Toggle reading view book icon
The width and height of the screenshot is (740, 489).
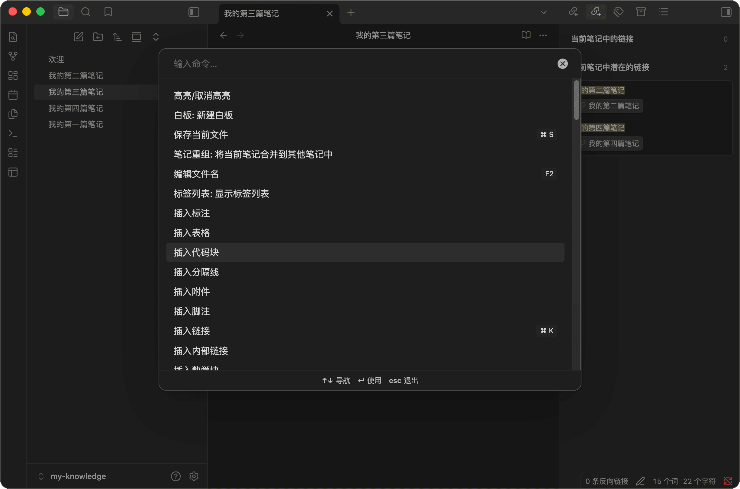(x=526, y=35)
